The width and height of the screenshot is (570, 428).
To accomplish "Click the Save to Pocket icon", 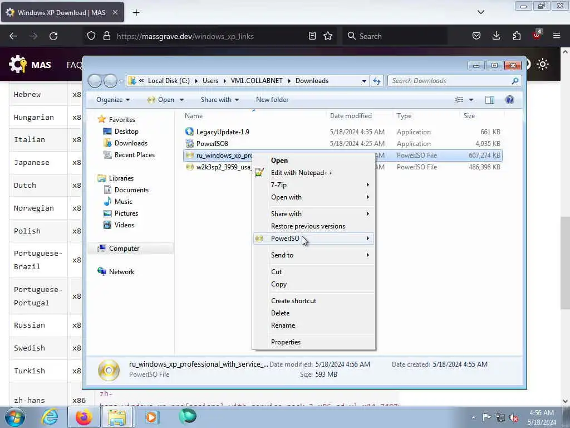I will [476, 36].
